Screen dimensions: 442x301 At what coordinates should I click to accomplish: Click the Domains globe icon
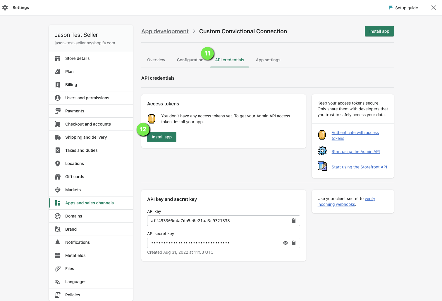pyautogui.click(x=58, y=216)
